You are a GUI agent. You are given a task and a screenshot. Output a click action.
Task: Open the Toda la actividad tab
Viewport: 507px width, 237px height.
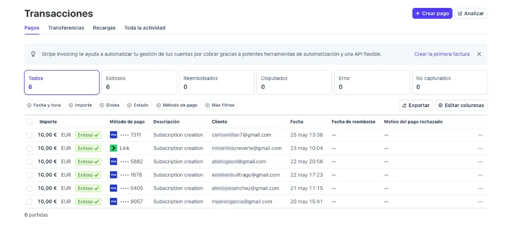(x=145, y=28)
